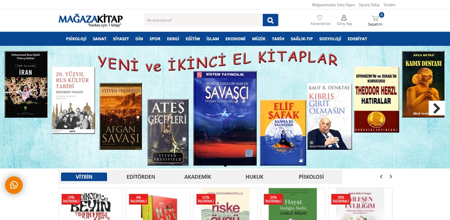
Task: Click the Giriş Yap user icon
Action: pos(344,18)
